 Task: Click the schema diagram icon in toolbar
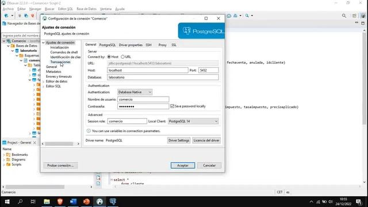coord(235,16)
